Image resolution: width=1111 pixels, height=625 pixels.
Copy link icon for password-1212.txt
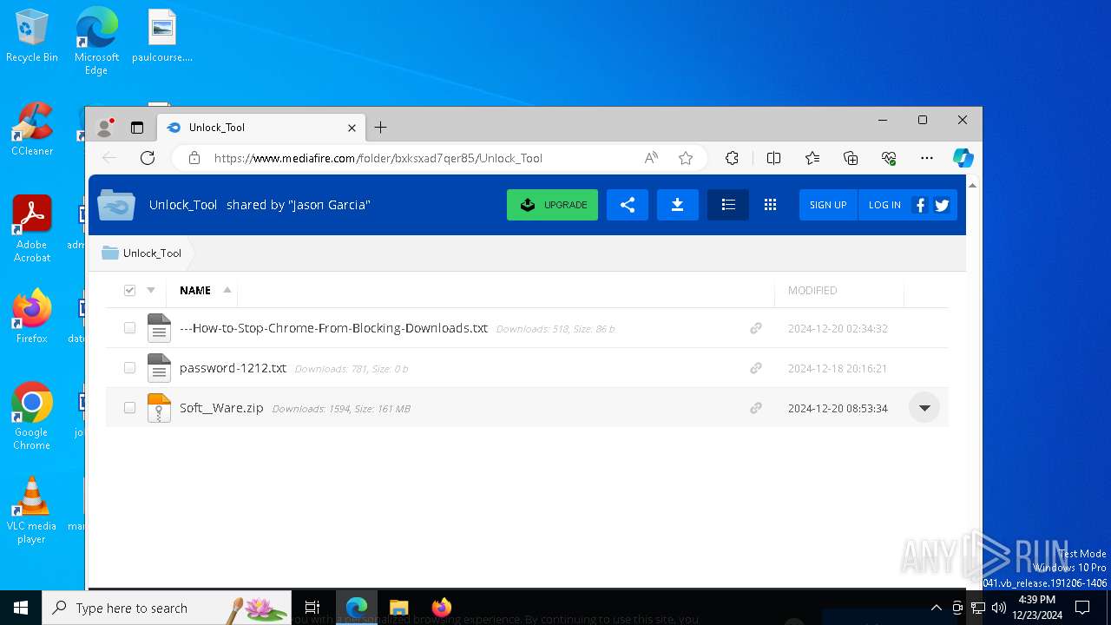756,368
